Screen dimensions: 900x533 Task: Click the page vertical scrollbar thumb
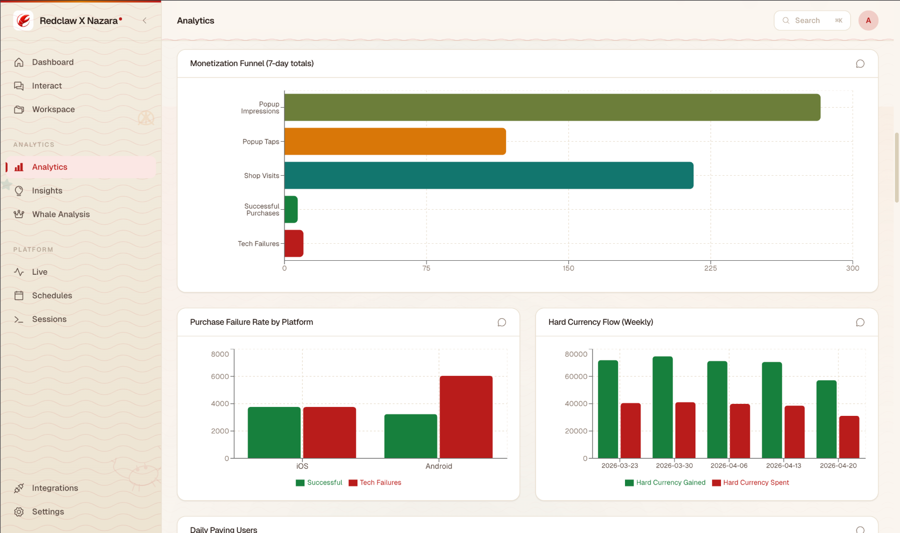pyautogui.click(x=896, y=167)
